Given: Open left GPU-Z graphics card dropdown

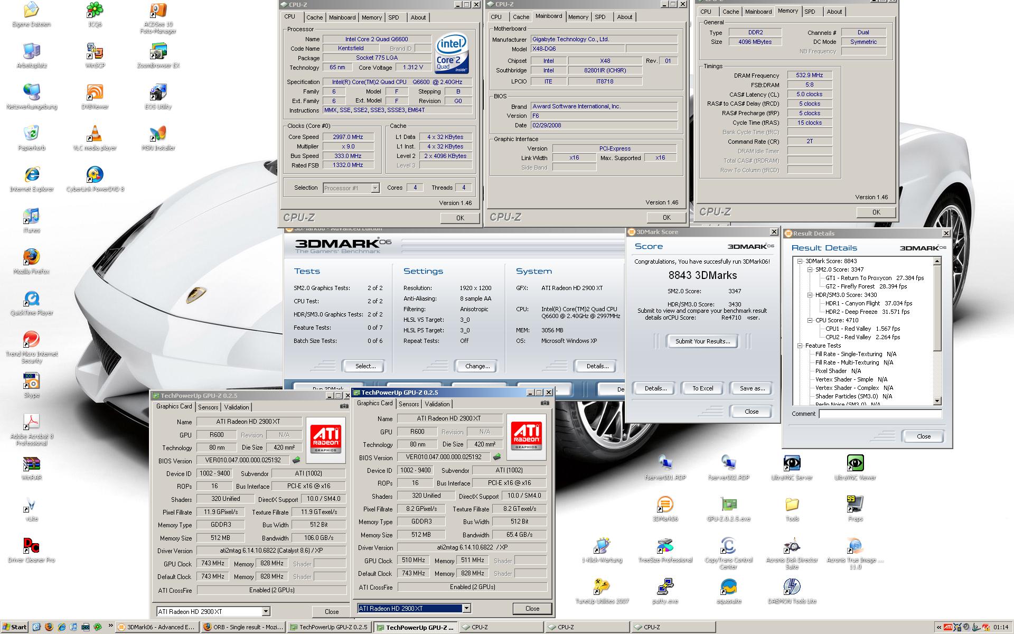Looking at the screenshot, I should coord(266,611).
